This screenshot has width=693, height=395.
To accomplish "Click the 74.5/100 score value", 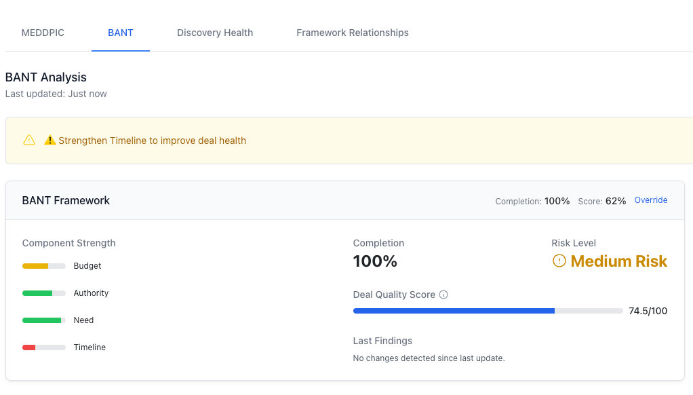I will [x=648, y=311].
